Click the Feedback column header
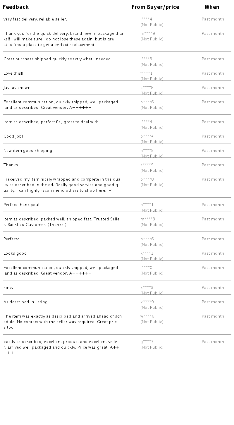 (16, 7)
